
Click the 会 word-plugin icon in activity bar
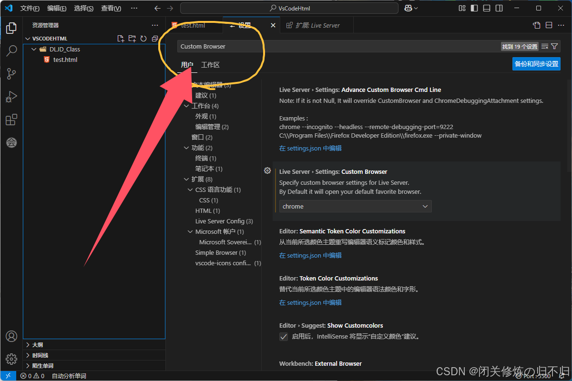tap(11, 142)
